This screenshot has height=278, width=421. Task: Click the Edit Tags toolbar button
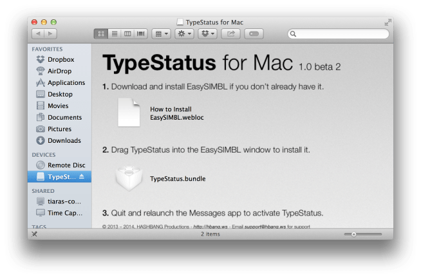(254, 33)
